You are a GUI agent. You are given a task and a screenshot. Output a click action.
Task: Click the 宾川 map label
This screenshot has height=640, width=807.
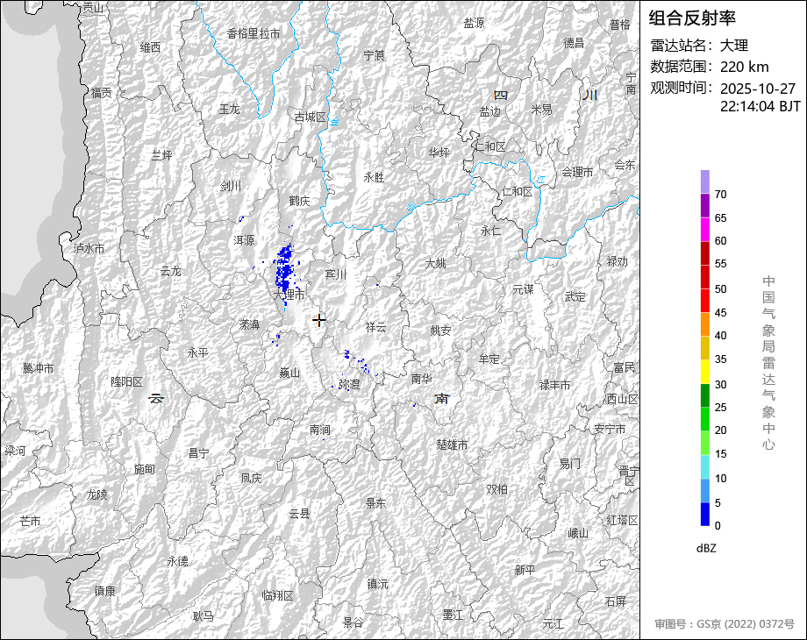336,274
